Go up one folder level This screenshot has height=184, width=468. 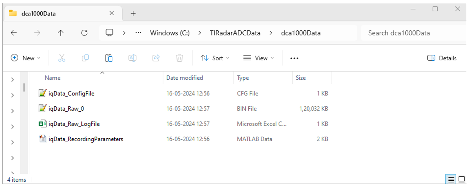[x=61, y=33]
